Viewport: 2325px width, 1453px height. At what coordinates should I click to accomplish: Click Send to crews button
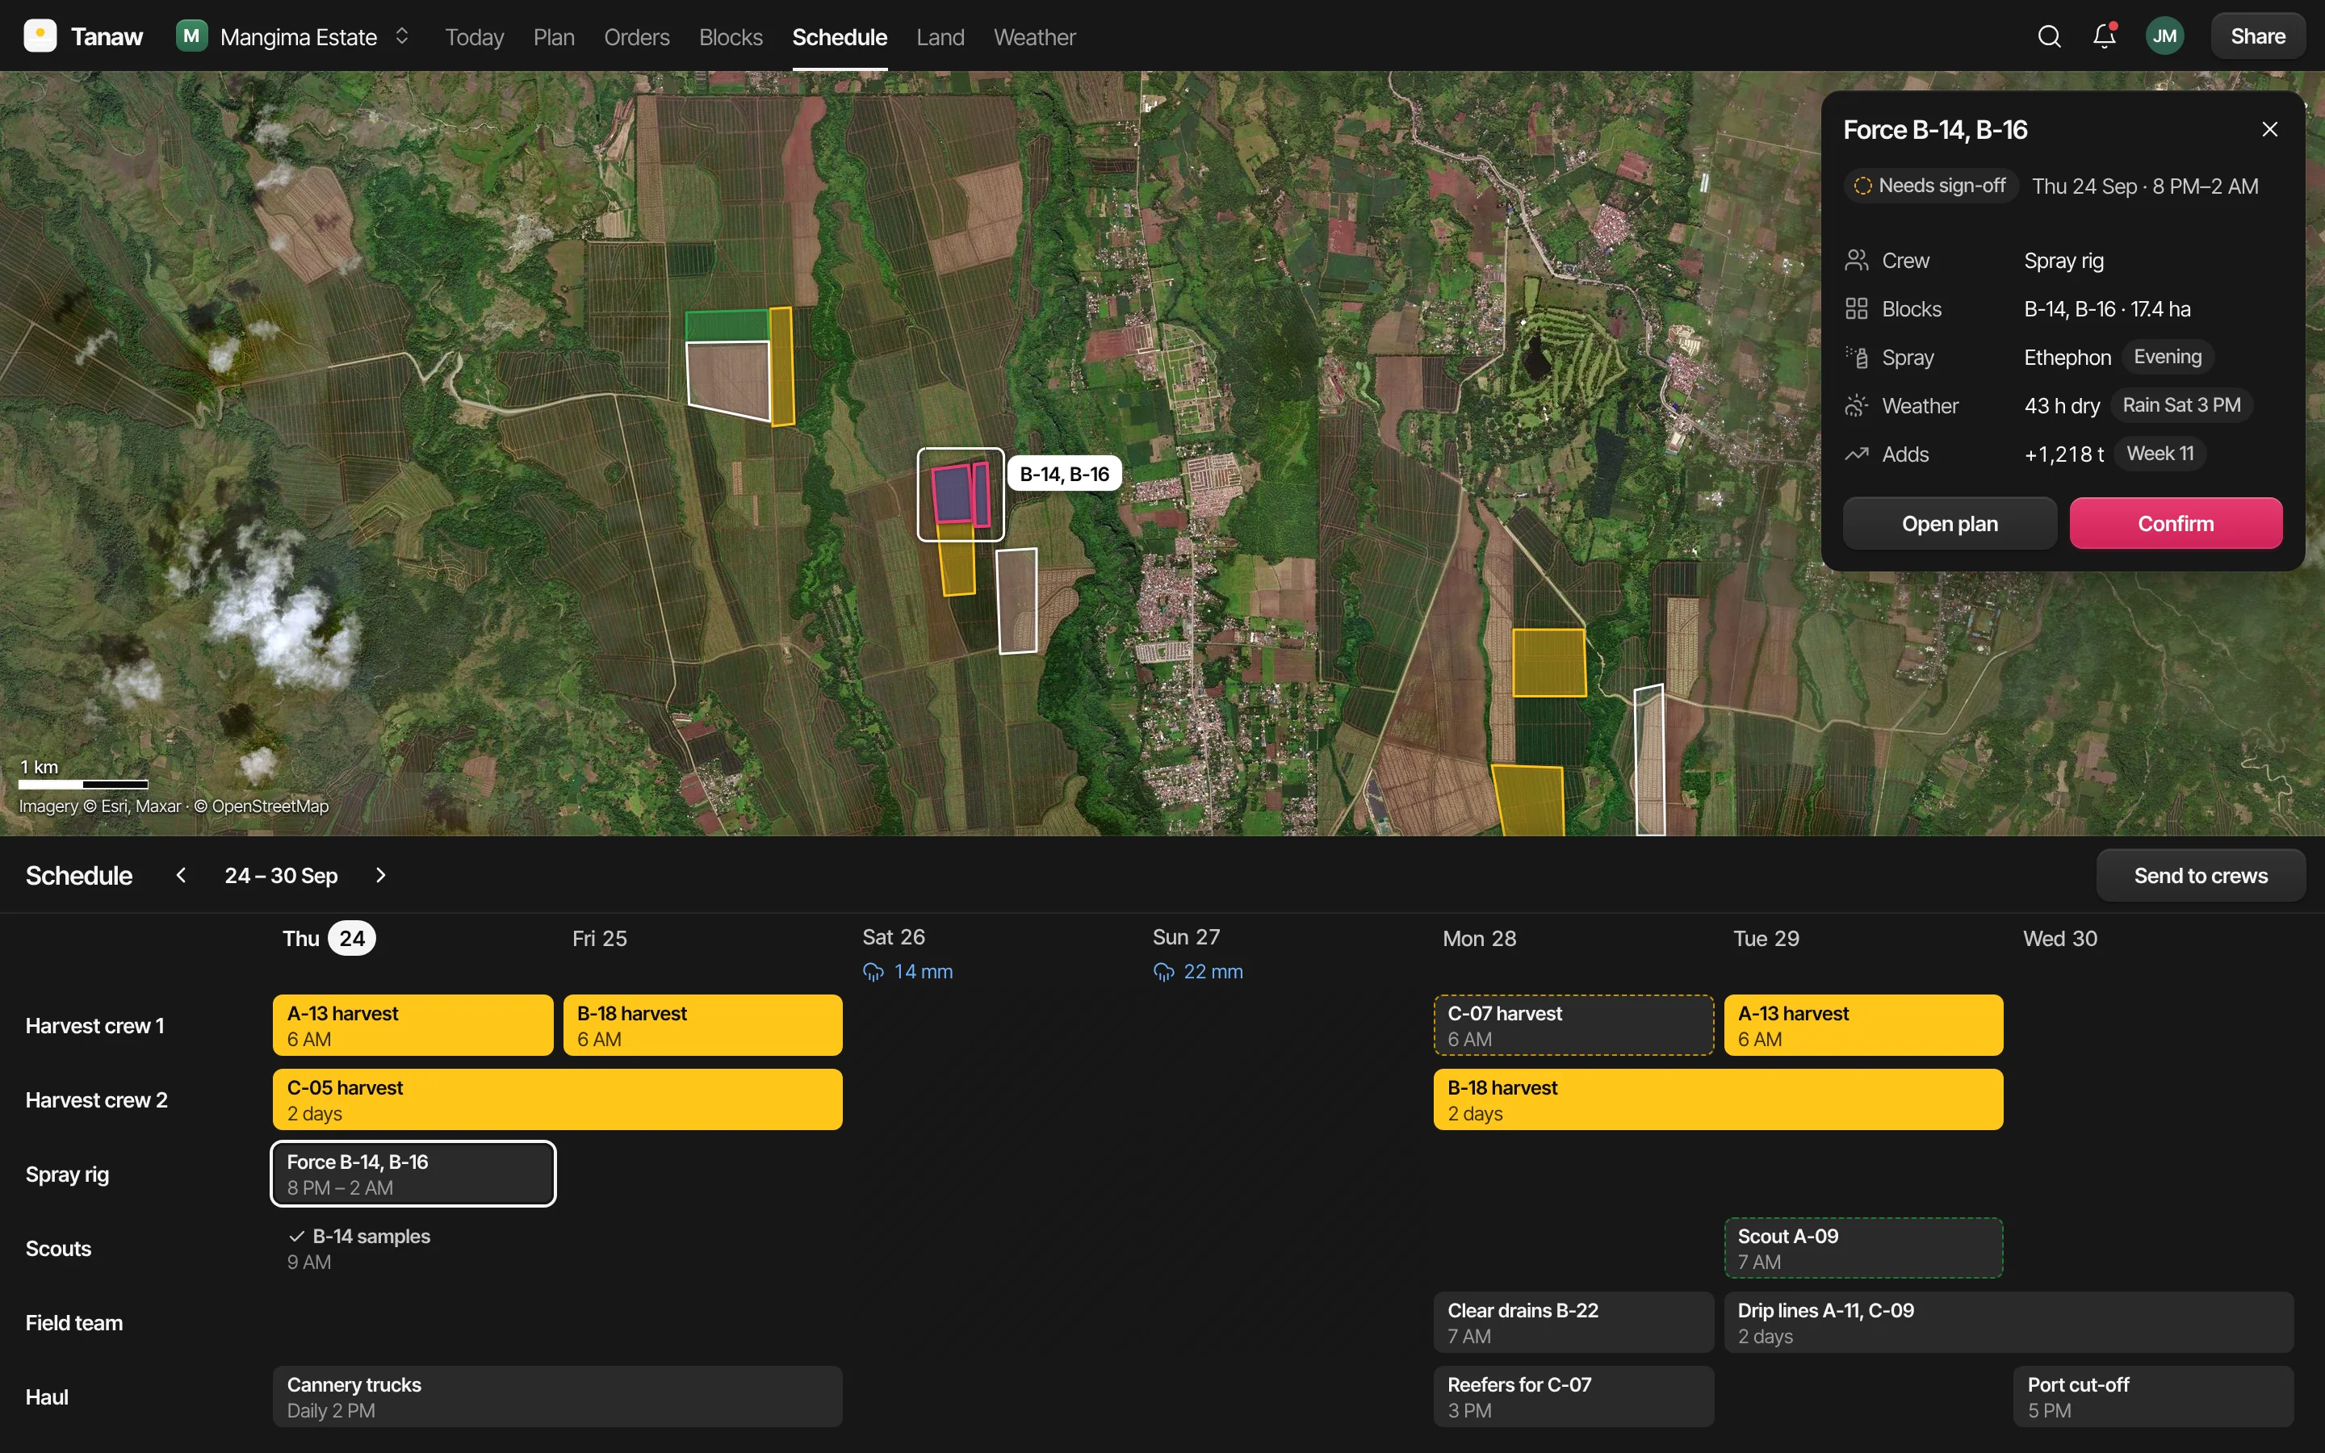tap(2201, 876)
